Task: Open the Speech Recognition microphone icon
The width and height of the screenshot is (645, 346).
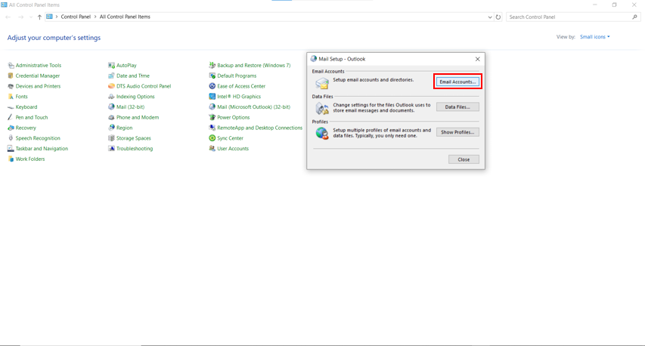Action: tap(11, 138)
